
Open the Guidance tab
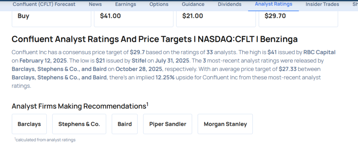(x=193, y=5)
